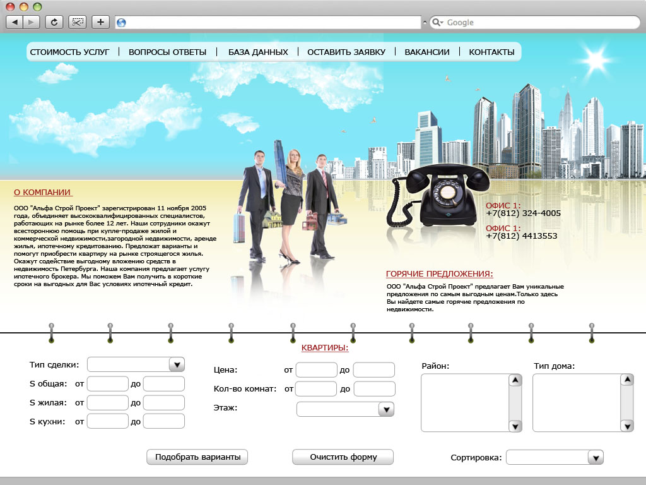Click the Район list scroll up arrow
Screen dimensions: 646x485
pyautogui.click(x=515, y=380)
